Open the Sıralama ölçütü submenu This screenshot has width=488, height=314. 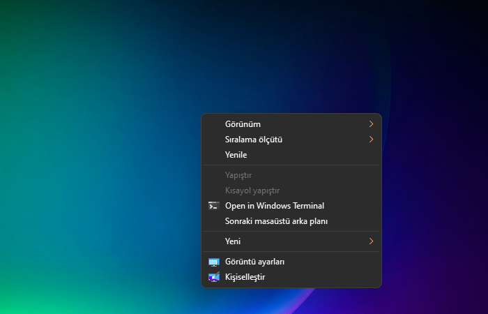point(291,140)
